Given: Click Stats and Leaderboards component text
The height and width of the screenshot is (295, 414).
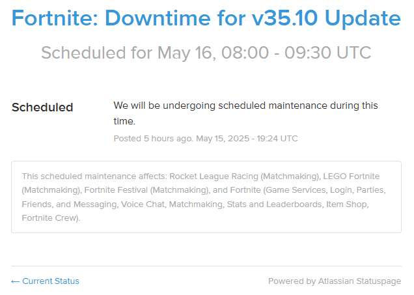Looking at the screenshot, I should pyautogui.click(x=274, y=204).
